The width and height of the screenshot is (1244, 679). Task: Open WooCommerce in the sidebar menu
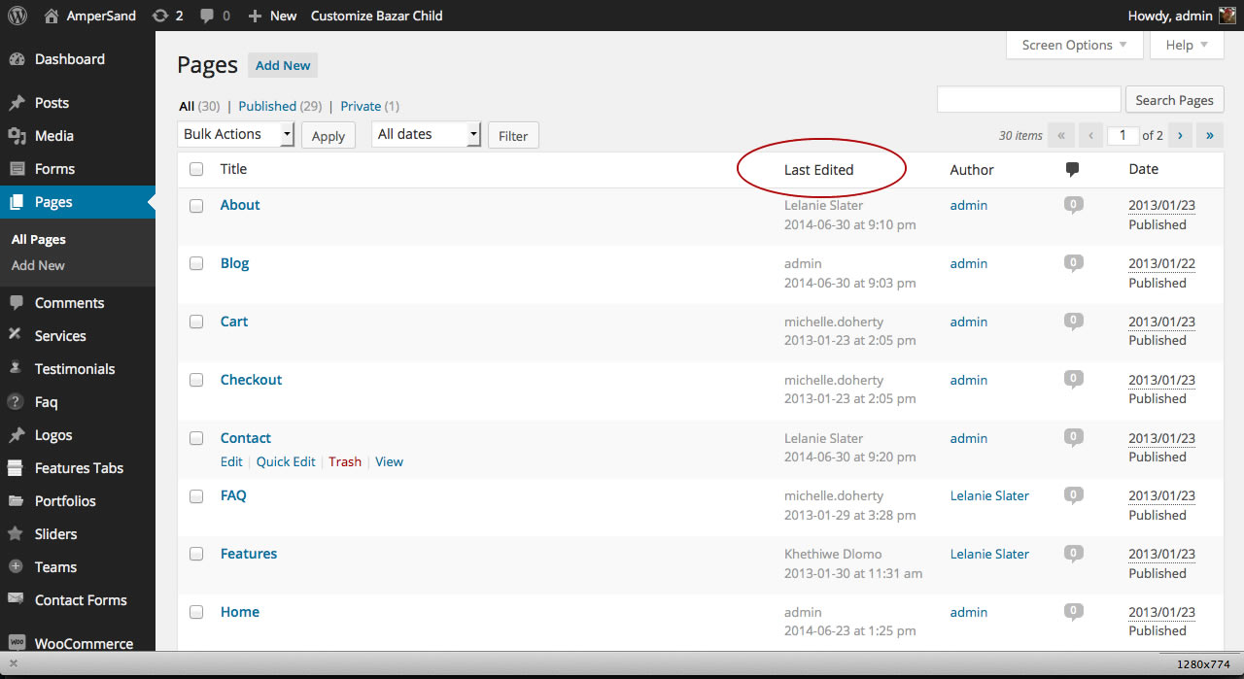(x=84, y=643)
